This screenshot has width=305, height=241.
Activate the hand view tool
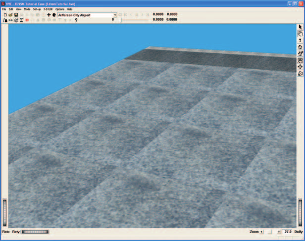pyautogui.click(x=300, y=34)
